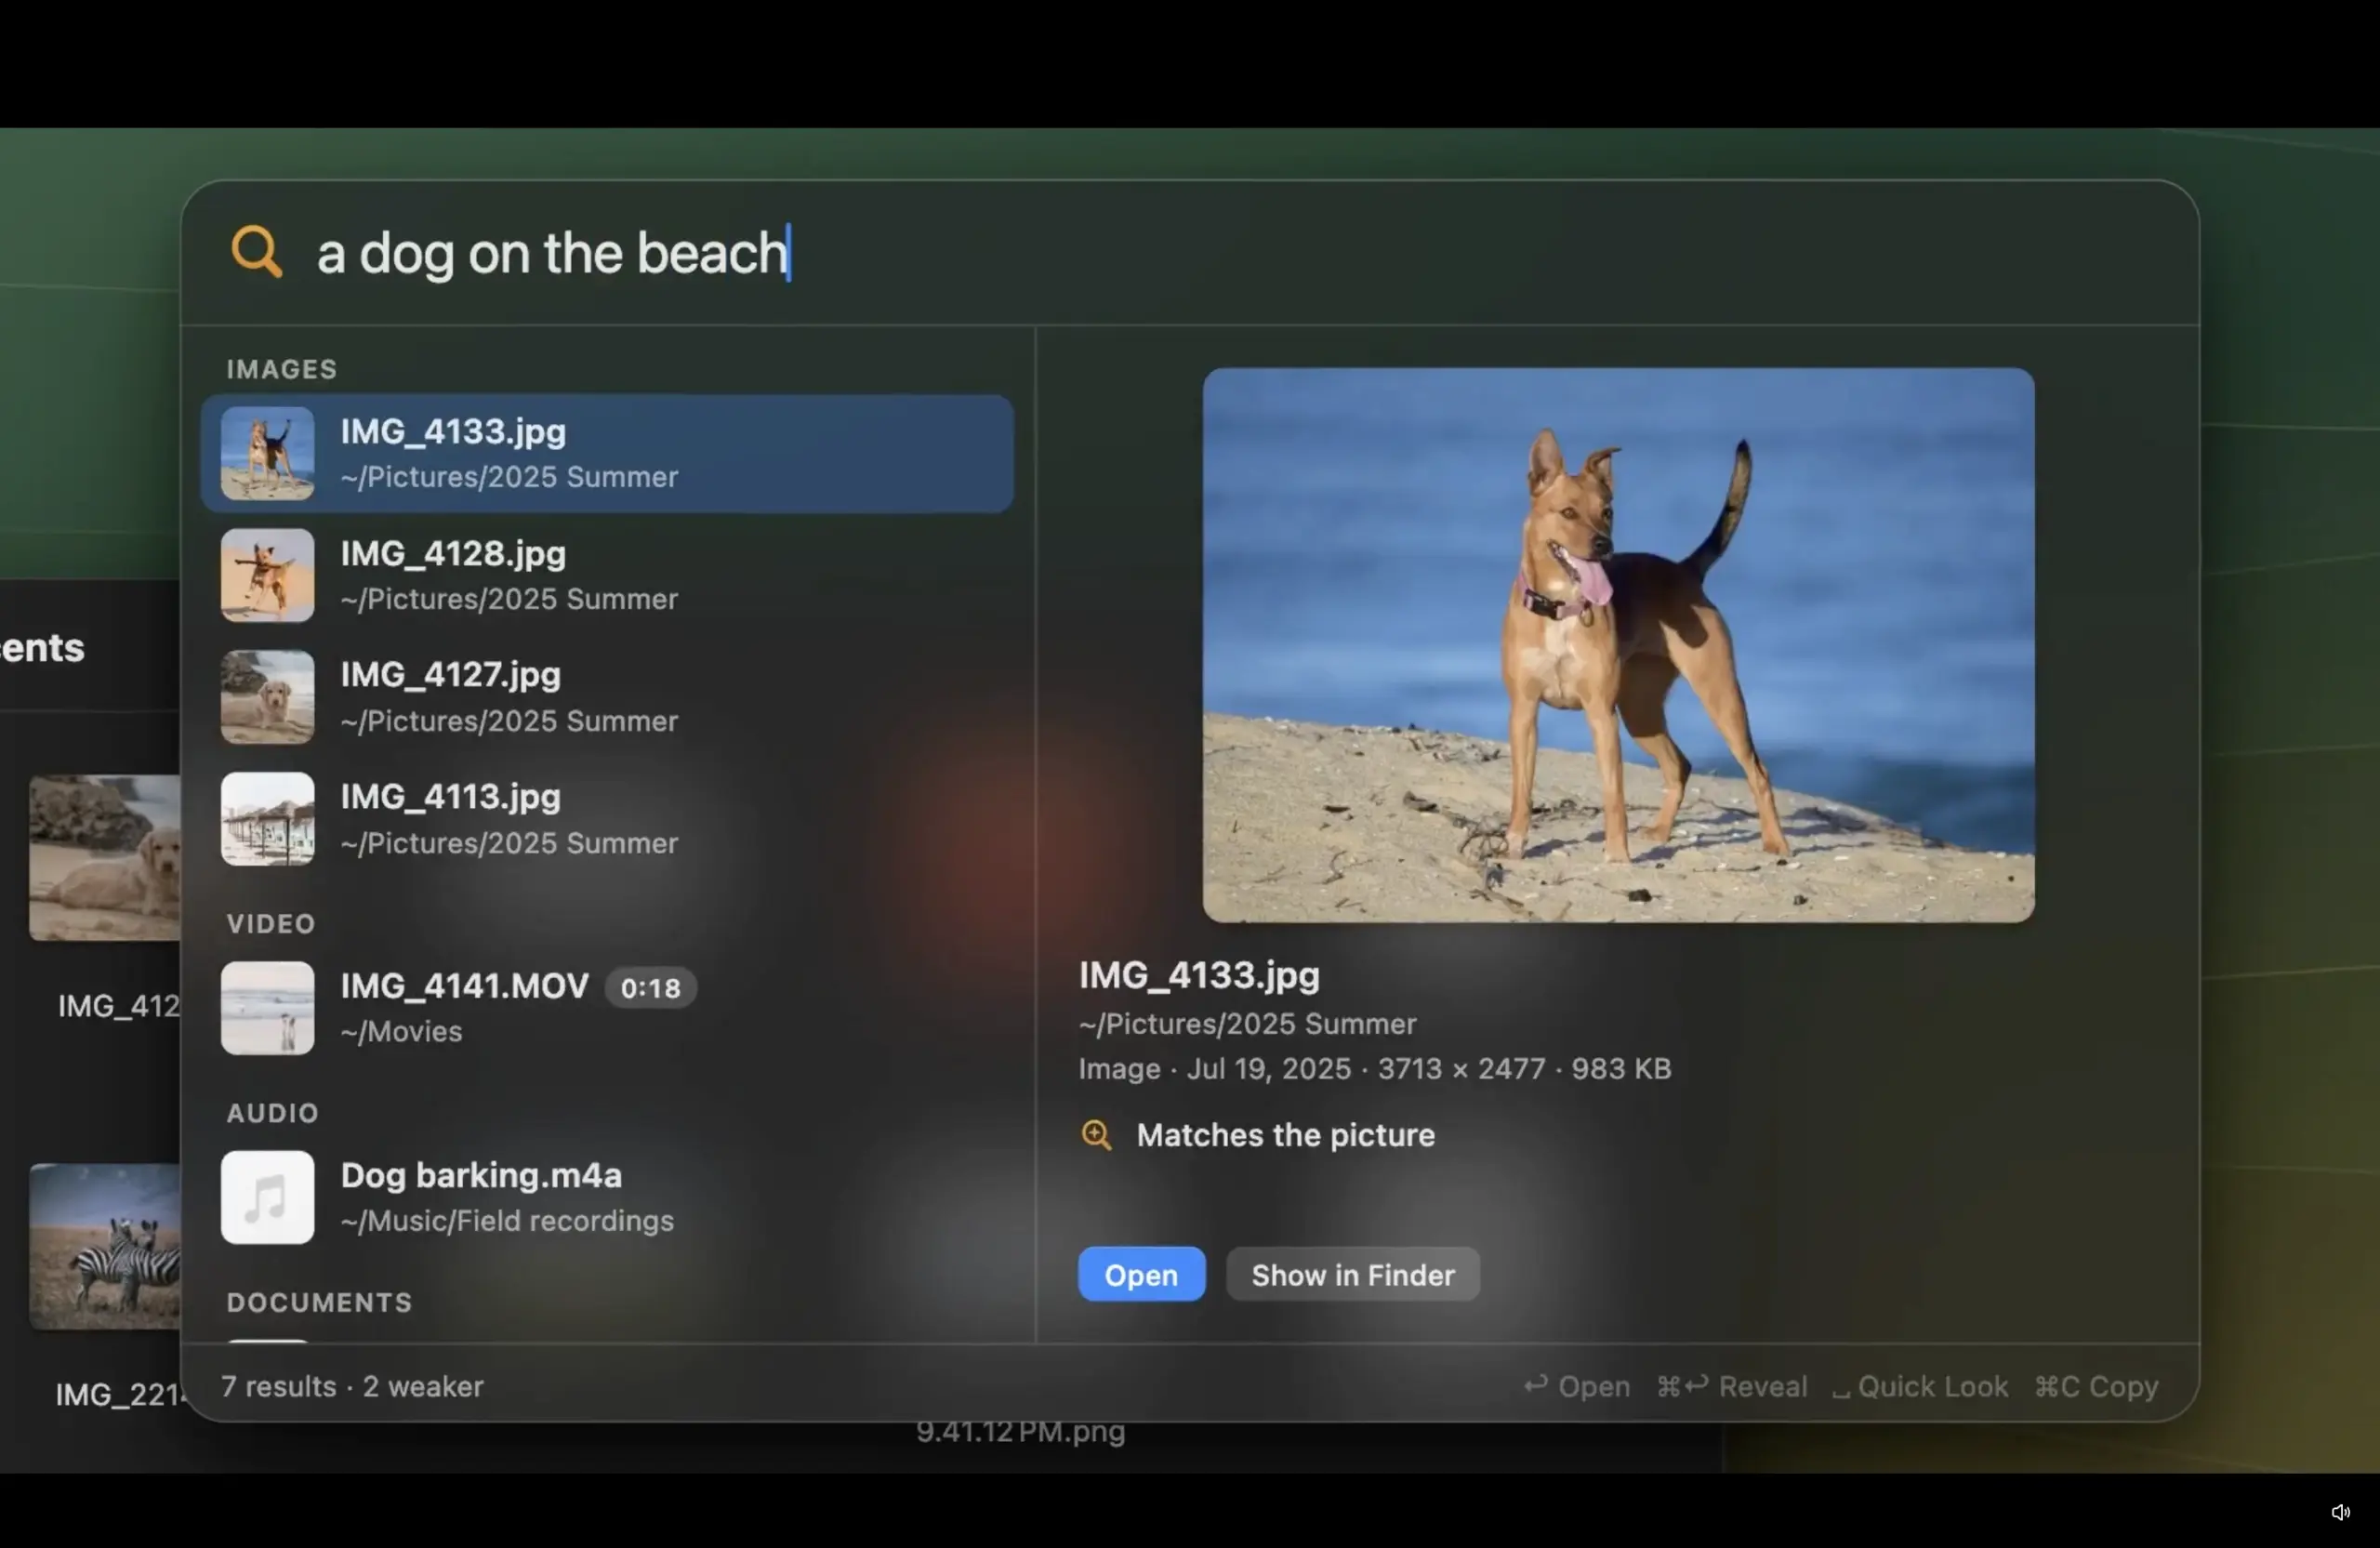Click the preview path ~/Pictures/2025 Summer

coord(1247,1024)
